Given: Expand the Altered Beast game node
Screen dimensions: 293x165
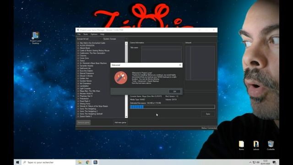Looking at the screenshot, I should coord(78,48).
